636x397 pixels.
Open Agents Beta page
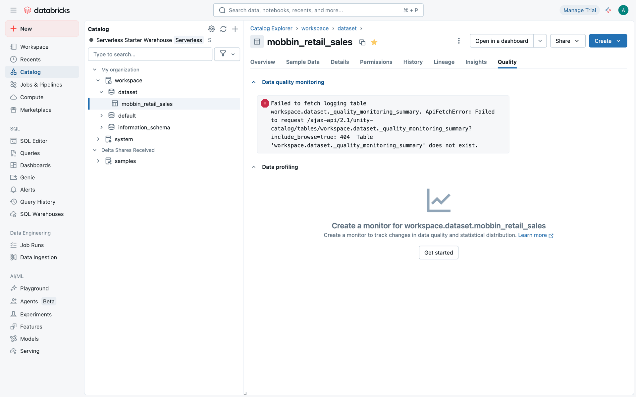tap(42, 301)
